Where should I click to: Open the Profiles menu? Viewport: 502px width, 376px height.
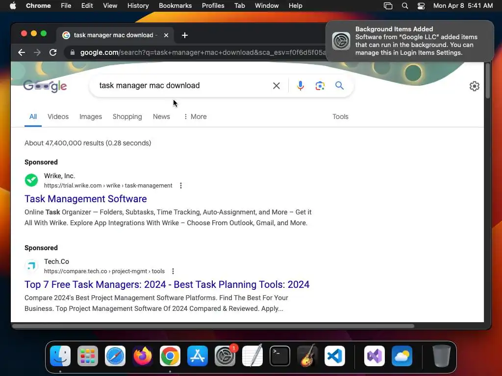(x=213, y=6)
